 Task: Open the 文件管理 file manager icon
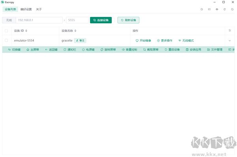click(209, 50)
